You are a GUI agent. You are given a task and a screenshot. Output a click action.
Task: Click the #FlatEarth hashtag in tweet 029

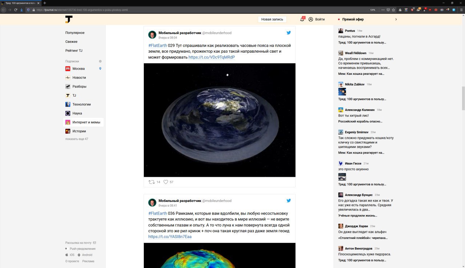click(x=158, y=45)
